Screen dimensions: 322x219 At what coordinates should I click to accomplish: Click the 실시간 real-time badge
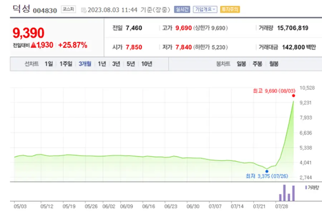182,10
